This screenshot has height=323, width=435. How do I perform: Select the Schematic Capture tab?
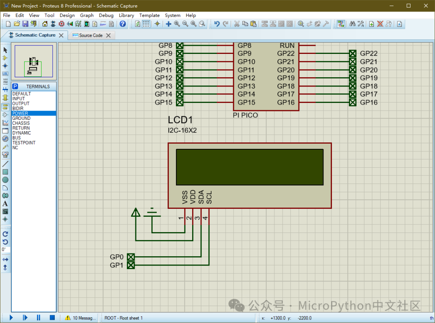click(35, 35)
